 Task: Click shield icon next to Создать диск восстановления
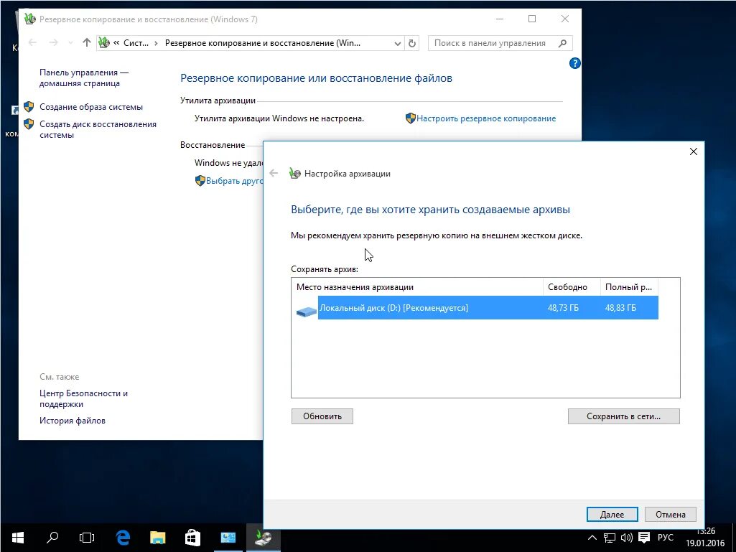29,124
